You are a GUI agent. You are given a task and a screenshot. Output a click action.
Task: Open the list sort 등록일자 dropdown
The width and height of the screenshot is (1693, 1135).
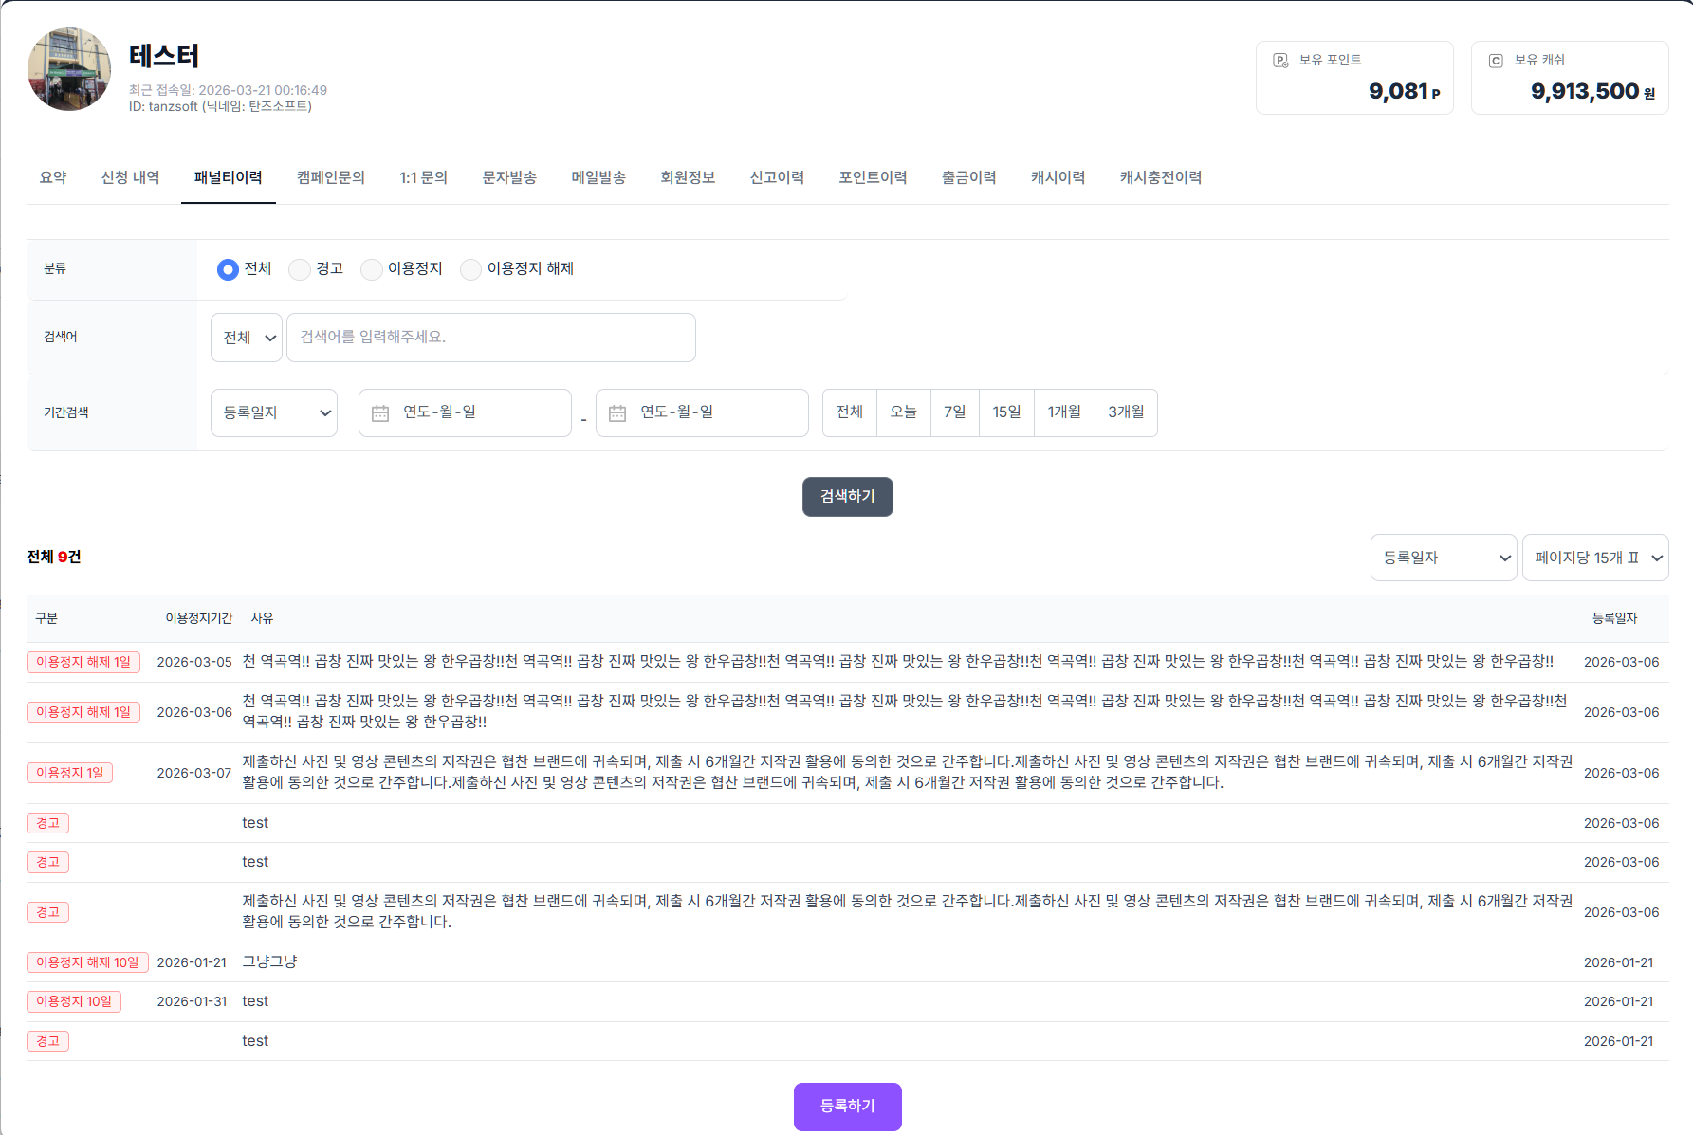coord(1443,558)
